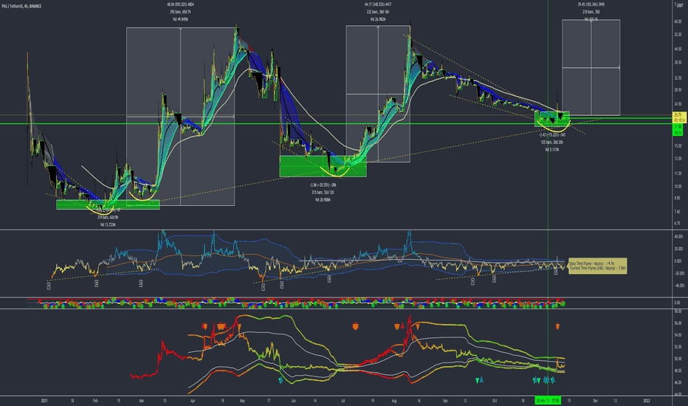Click the 6.70 price scale value
This screenshot has width=688, height=406.
(677, 224)
